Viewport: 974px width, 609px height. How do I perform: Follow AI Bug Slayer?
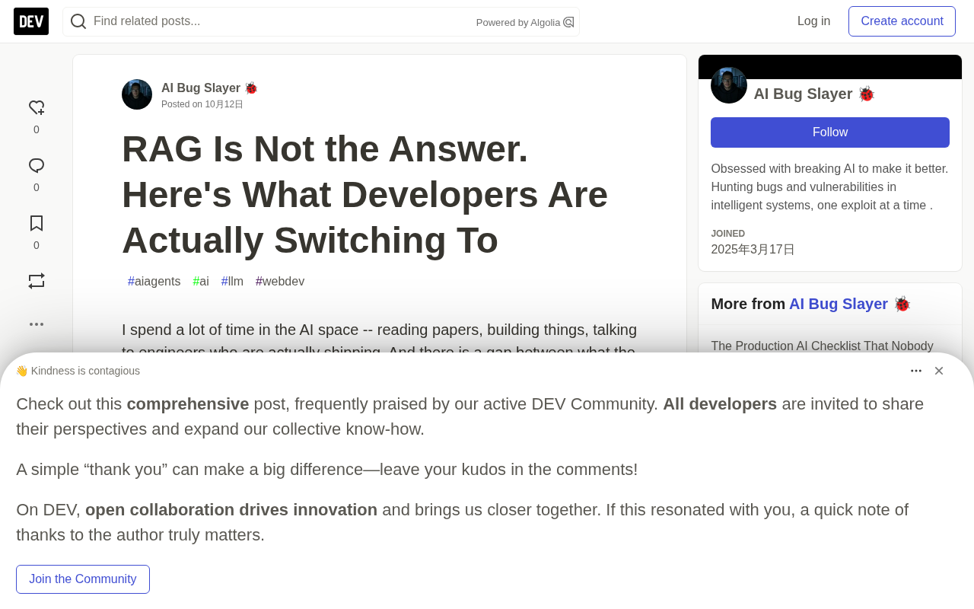830,132
